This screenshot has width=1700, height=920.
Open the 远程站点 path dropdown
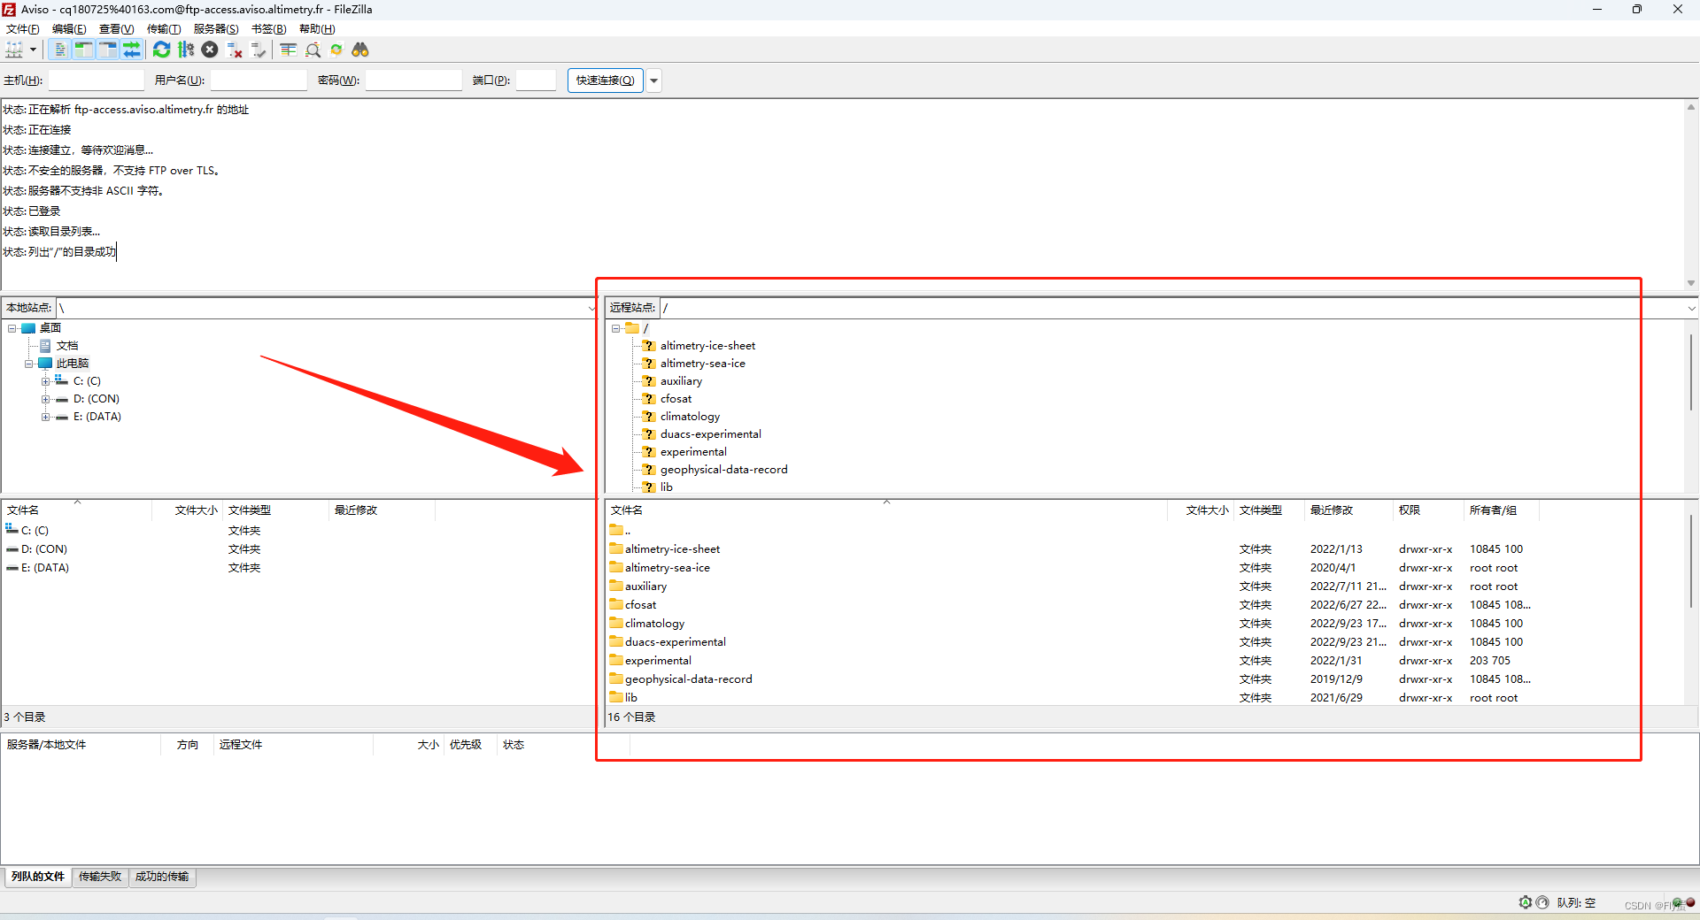pos(1691,308)
